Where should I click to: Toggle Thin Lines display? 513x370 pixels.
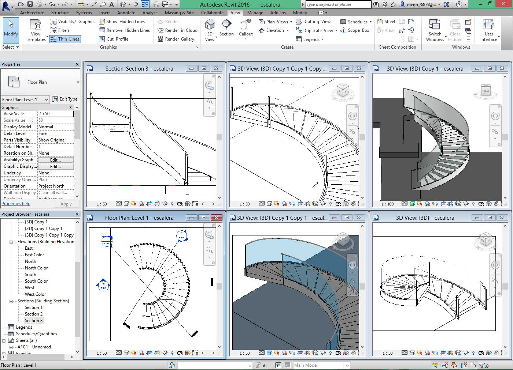(x=65, y=39)
